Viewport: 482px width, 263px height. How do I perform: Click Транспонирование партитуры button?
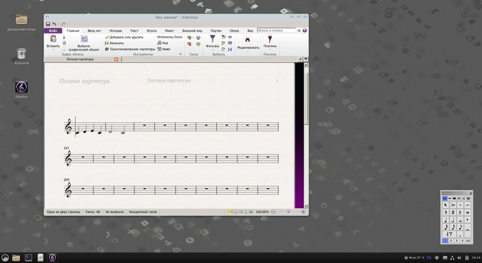(130, 49)
